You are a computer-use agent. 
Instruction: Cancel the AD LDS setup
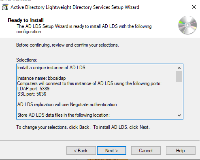[146, 151]
